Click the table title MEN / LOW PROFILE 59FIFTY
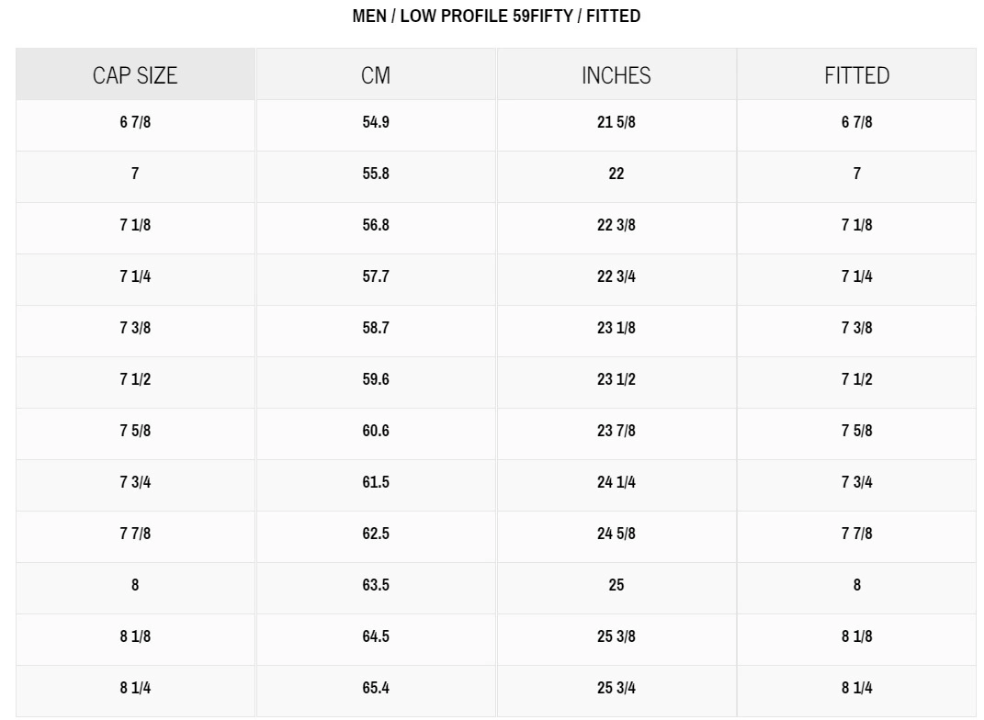 point(496,17)
